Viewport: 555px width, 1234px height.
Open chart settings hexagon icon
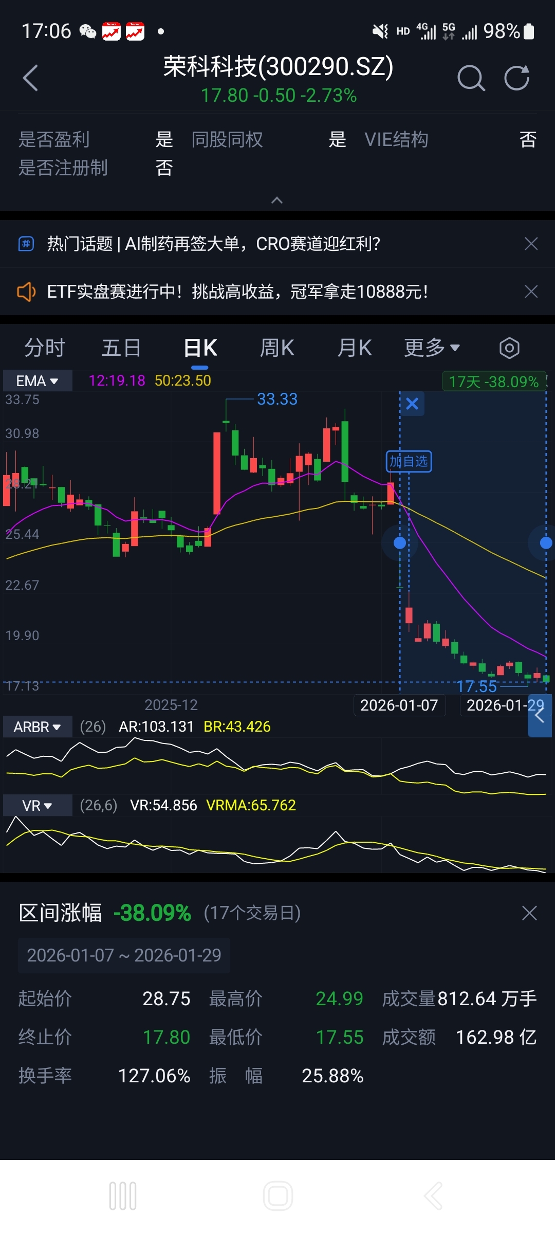(509, 348)
